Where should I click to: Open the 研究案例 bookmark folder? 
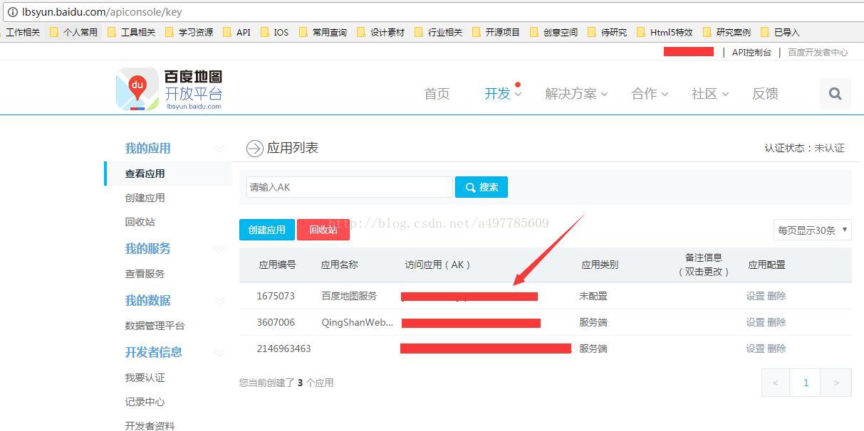(727, 32)
